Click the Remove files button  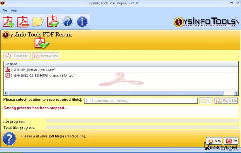coord(46,56)
